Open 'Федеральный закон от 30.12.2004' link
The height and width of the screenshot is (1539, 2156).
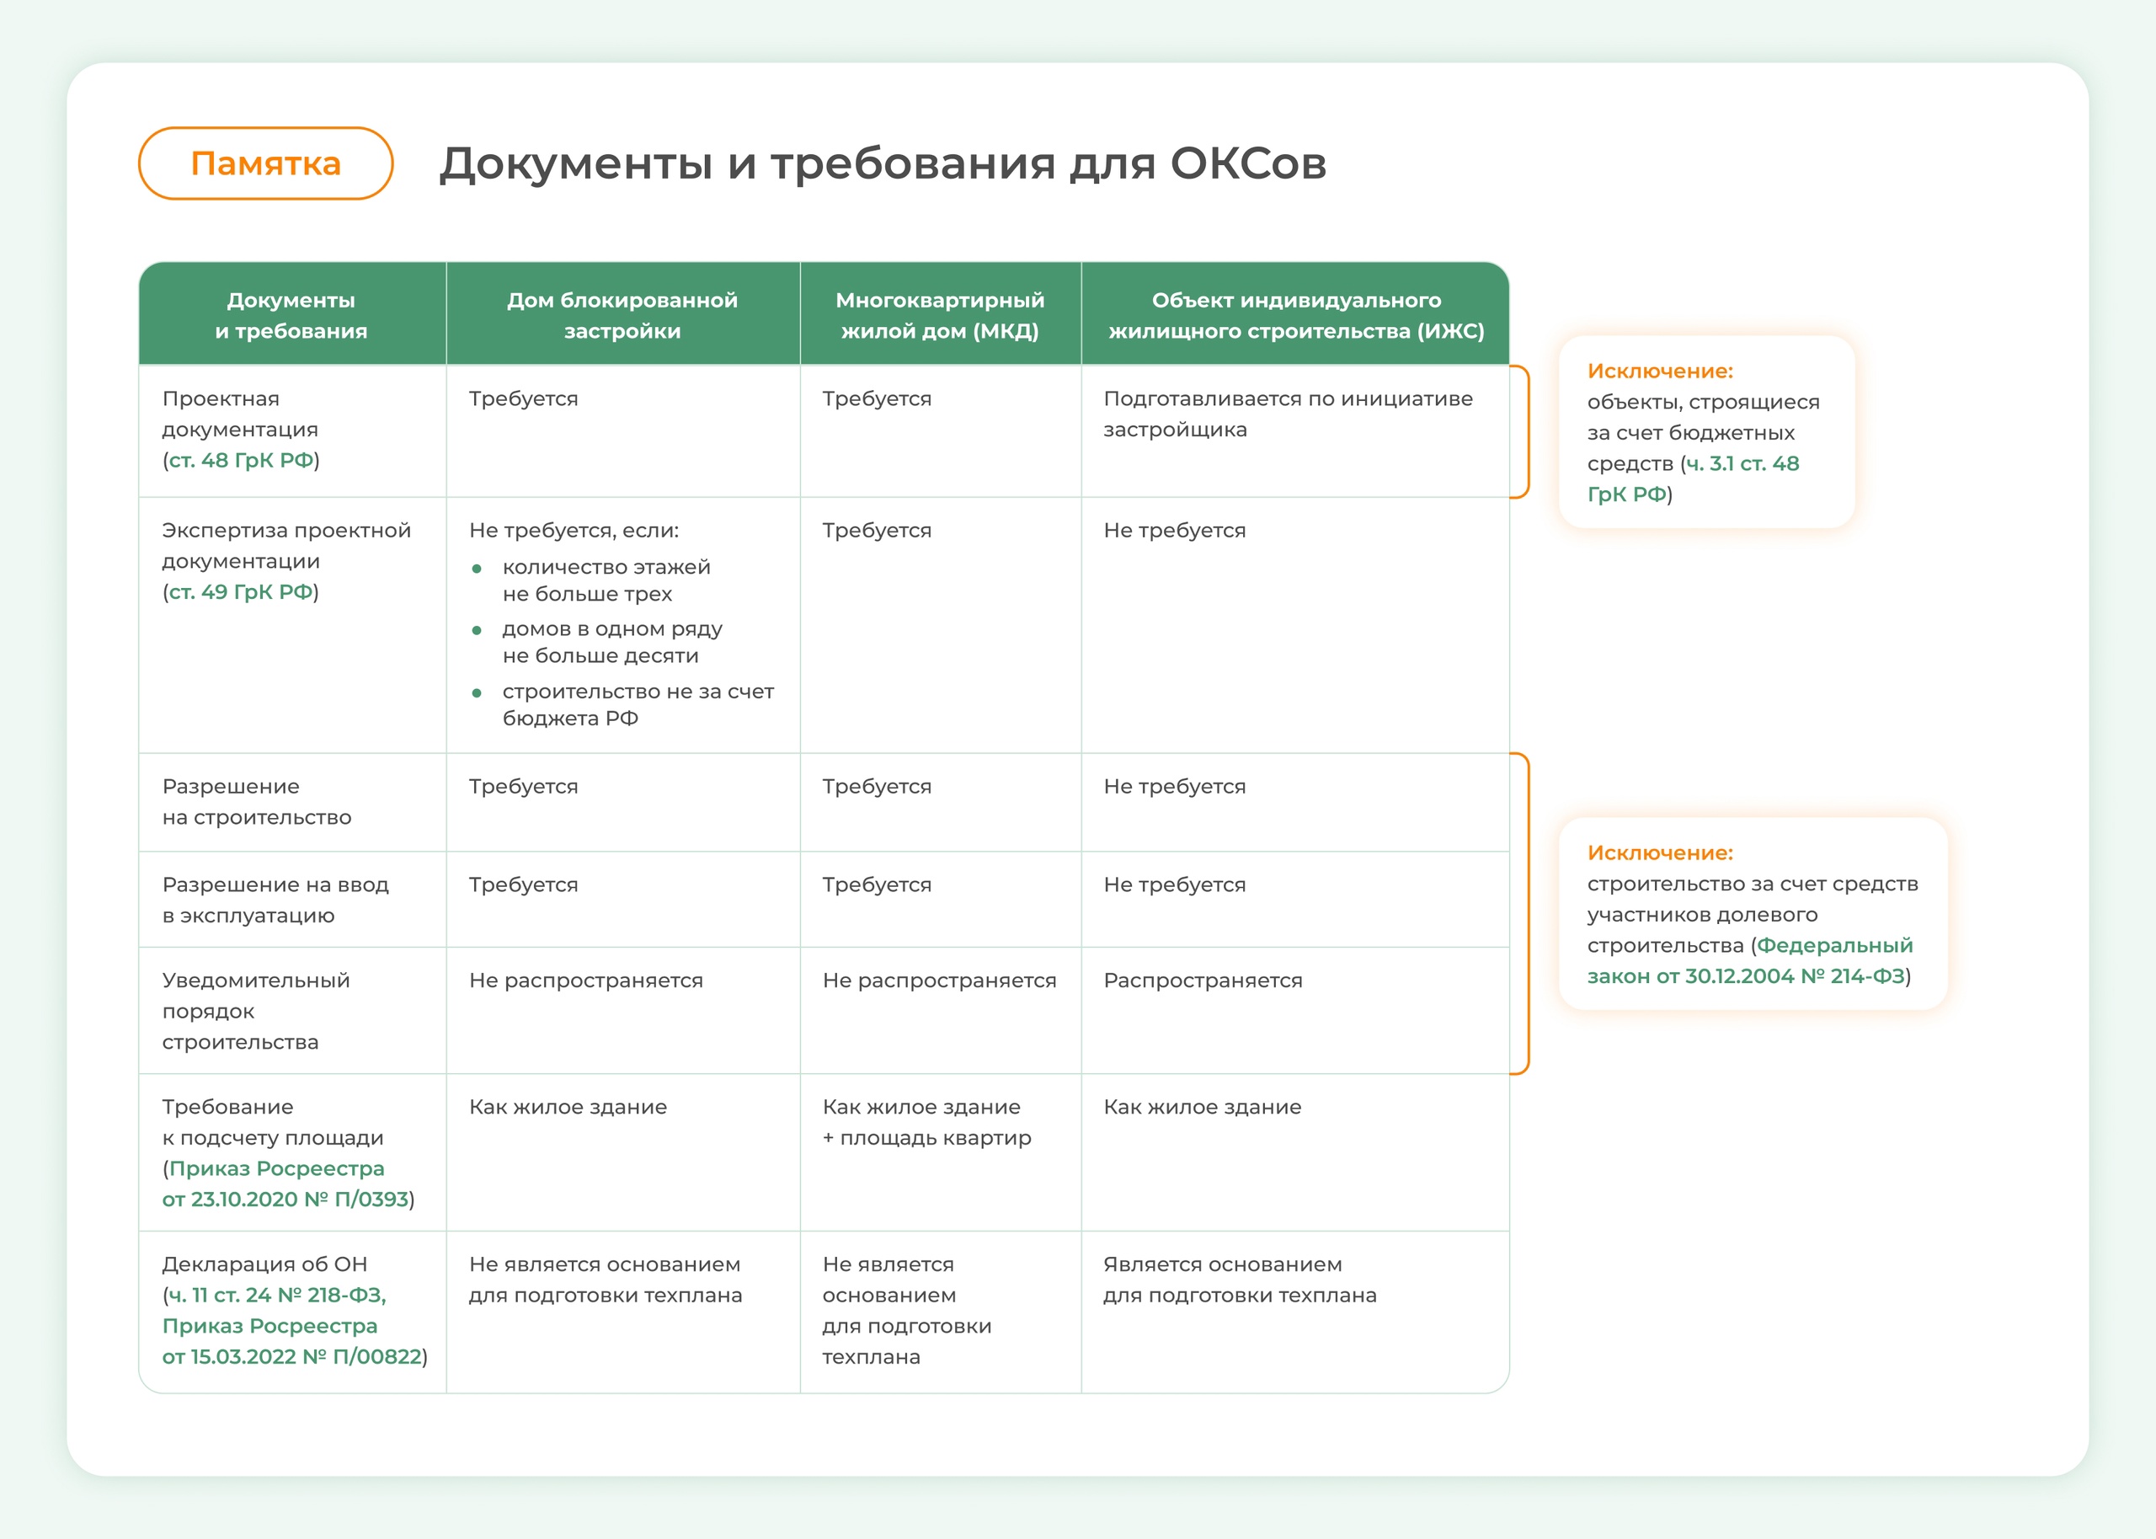[x=1751, y=961]
